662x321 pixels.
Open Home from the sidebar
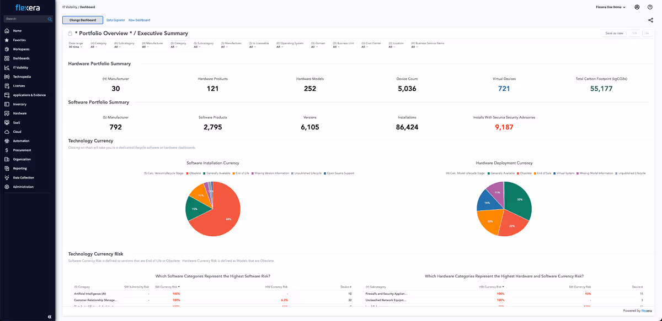18,31
